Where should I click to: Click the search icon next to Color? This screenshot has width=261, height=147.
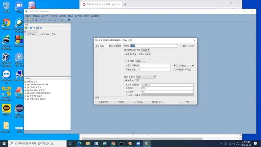184,46
